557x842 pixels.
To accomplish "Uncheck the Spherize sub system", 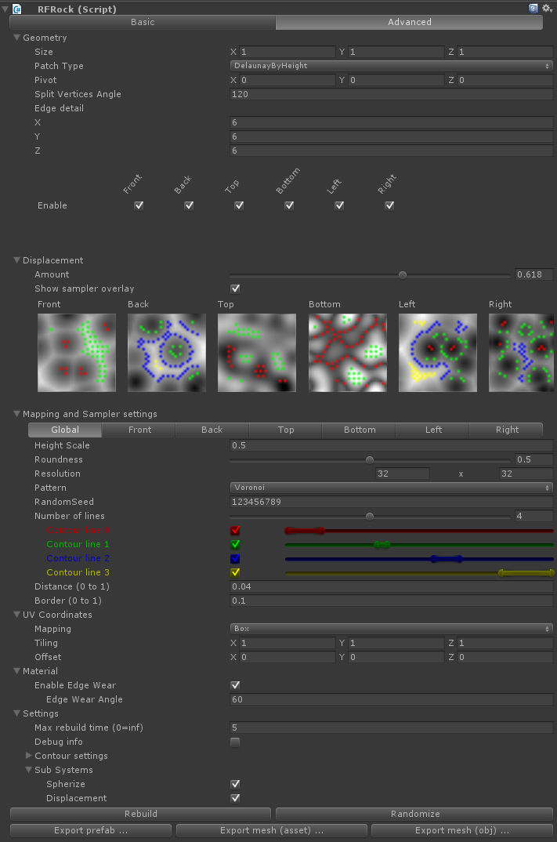I will coord(235,784).
